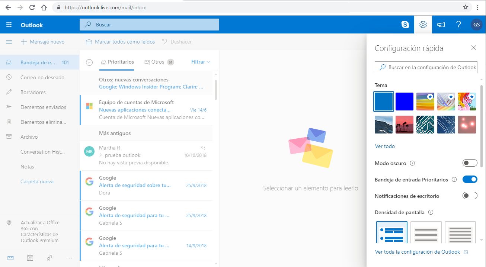Select the circuit board theme
This screenshot has height=267, width=486.
point(425,125)
